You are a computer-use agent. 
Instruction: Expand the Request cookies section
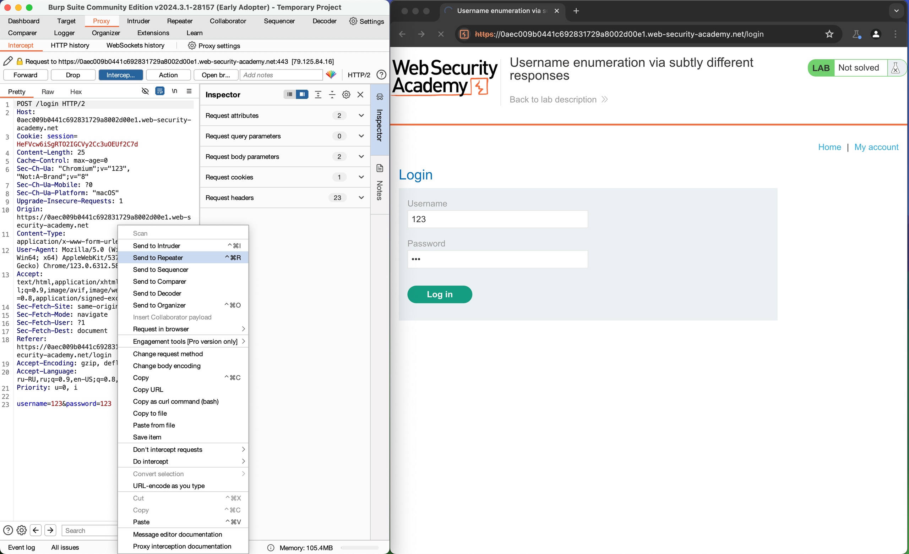284,177
